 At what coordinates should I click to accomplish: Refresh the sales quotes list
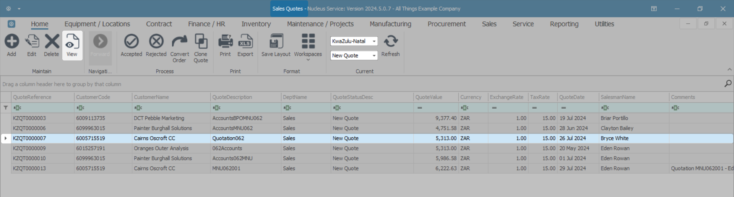(390, 42)
